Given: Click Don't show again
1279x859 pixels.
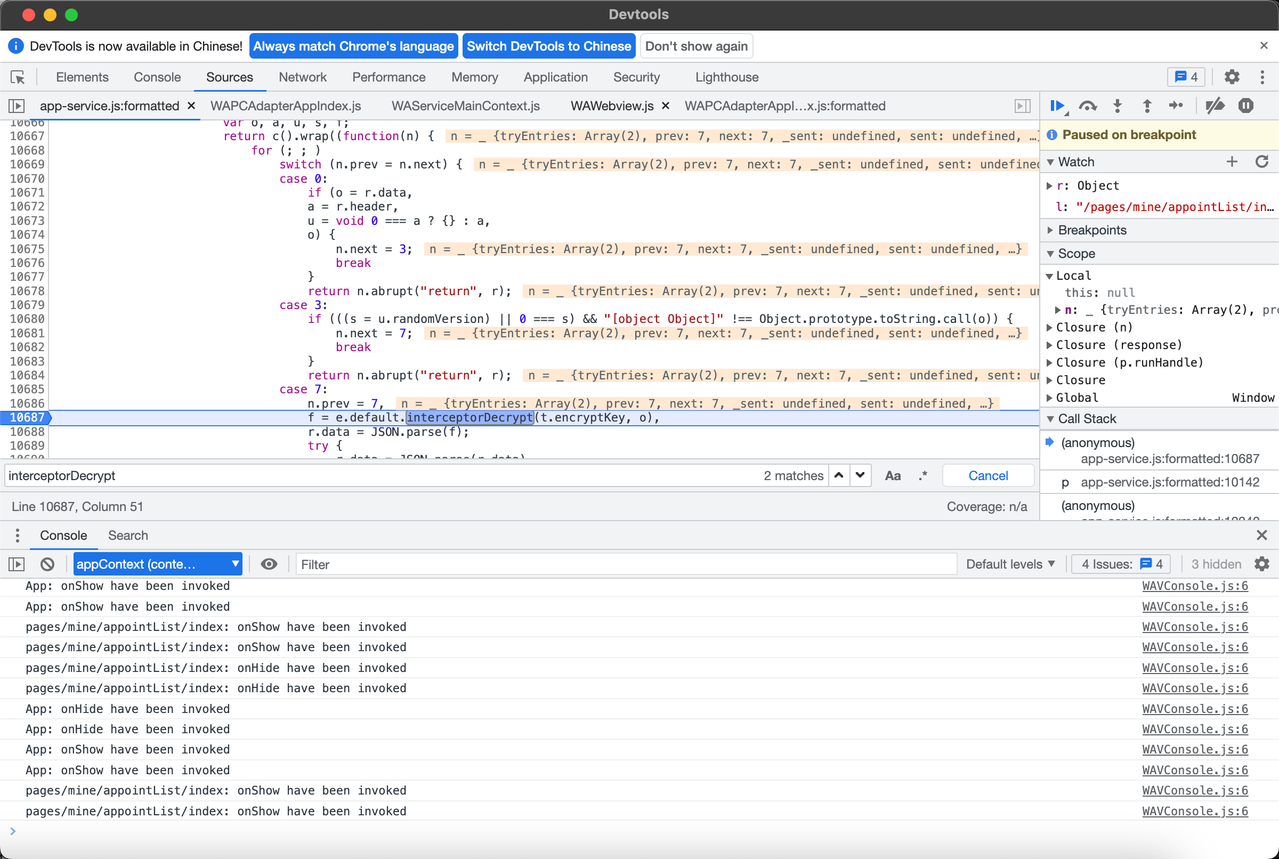Looking at the screenshot, I should tap(696, 46).
